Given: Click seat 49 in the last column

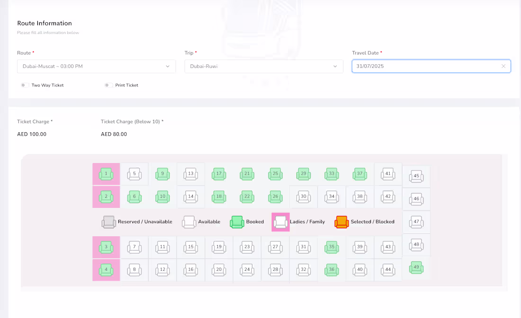Looking at the screenshot, I should point(416,267).
